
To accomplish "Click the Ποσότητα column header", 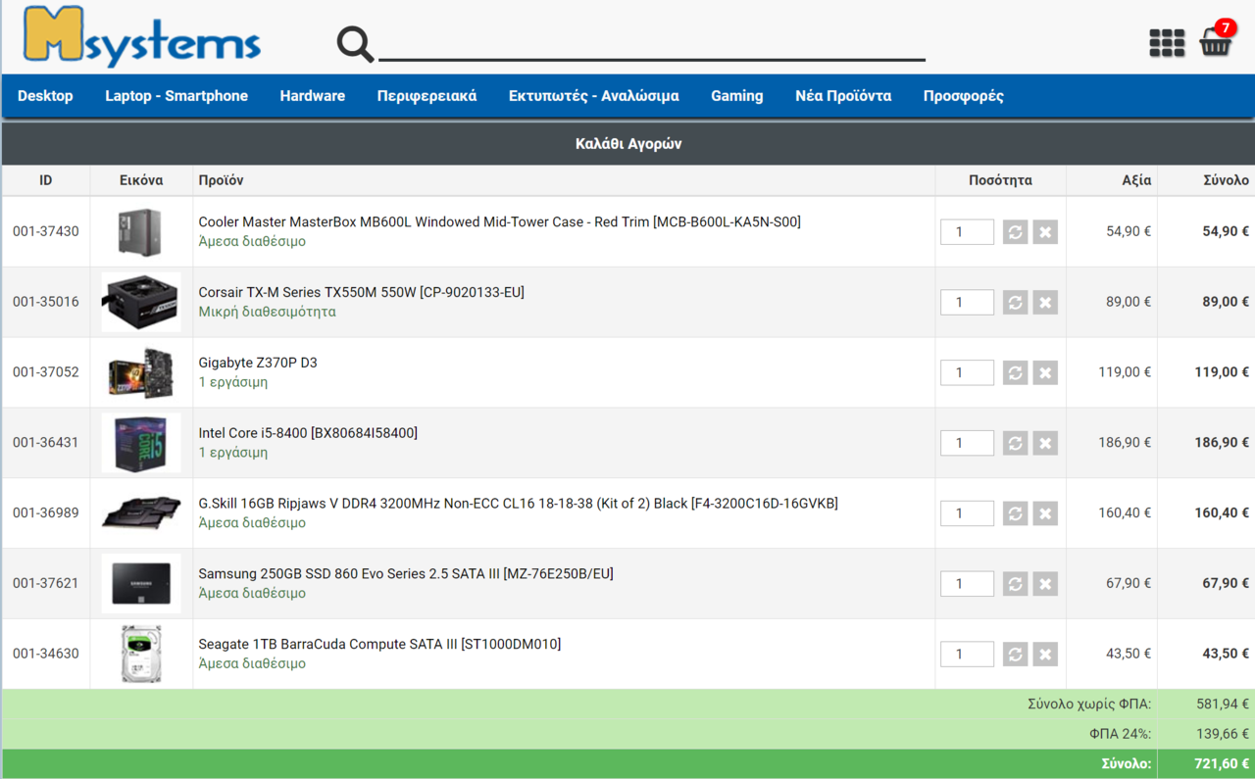I will (1000, 180).
